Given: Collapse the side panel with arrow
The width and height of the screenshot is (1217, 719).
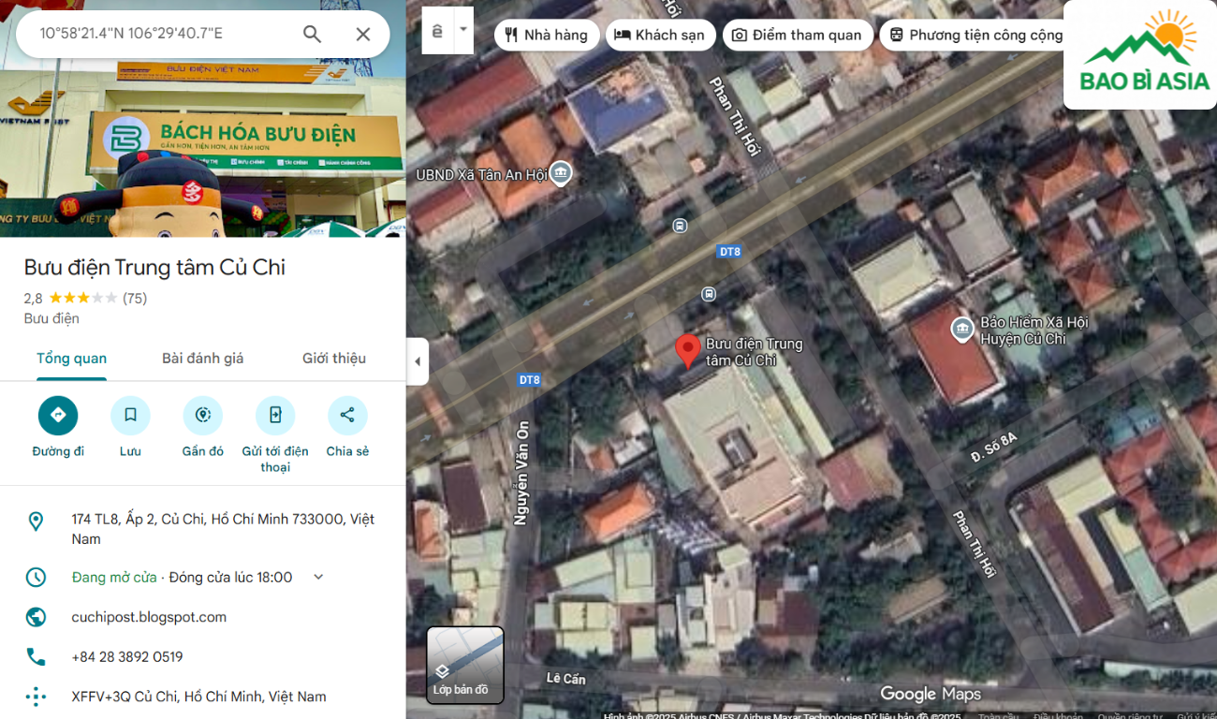Looking at the screenshot, I should [x=418, y=361].
